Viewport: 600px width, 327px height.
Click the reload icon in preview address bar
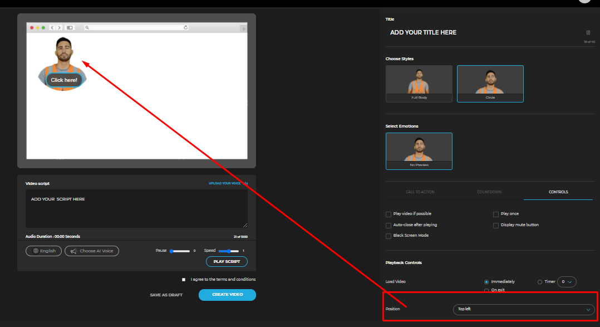pos(185,27)
